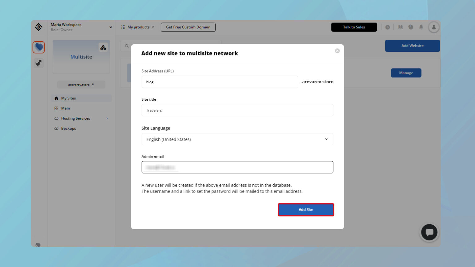Click the profile avatar in top right corner
Image resolution: width=475 pixels, height=267 pixels.
pyautogui.click(x=434, y=27)
